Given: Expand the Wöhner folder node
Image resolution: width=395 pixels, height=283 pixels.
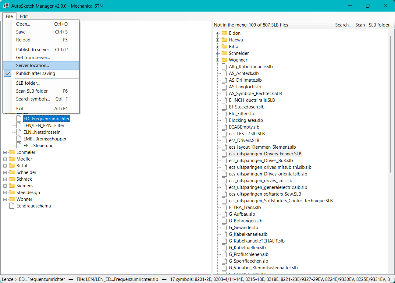Looking at the screenshot, I should pos(5,199).
